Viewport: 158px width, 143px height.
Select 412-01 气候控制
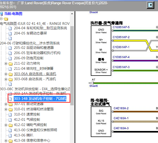27,120
